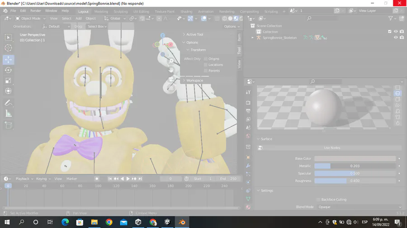Switch perspective/orthographic grid gizmo
Viewport: 407px width, 228px height.
[x=171, y=88]
